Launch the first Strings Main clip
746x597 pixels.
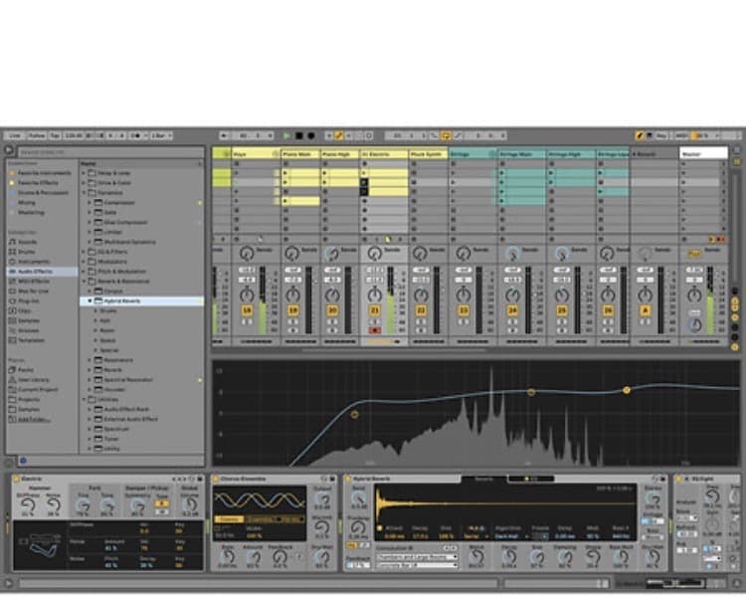501,173
